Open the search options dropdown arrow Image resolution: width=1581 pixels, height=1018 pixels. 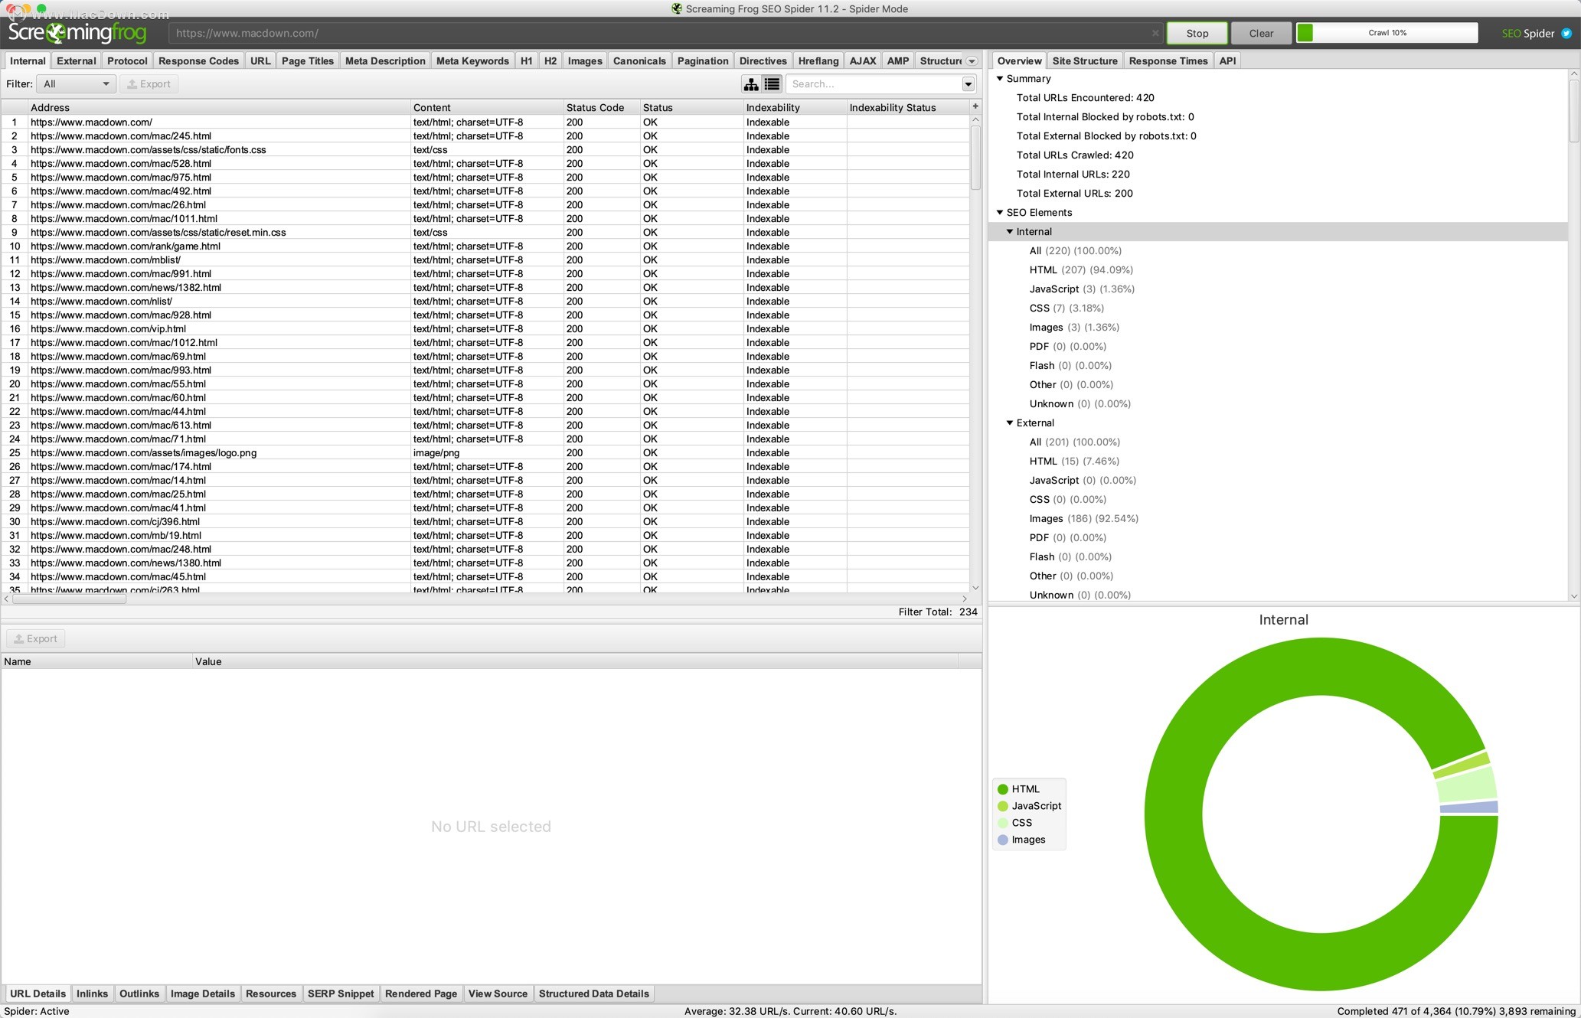pos(968,84)
